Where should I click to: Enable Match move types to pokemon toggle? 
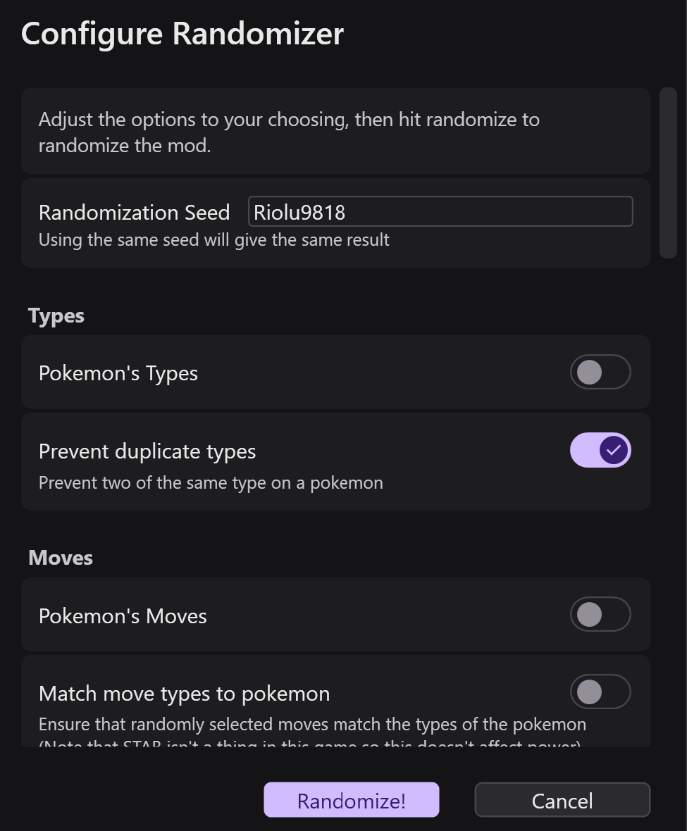[600, 692]
